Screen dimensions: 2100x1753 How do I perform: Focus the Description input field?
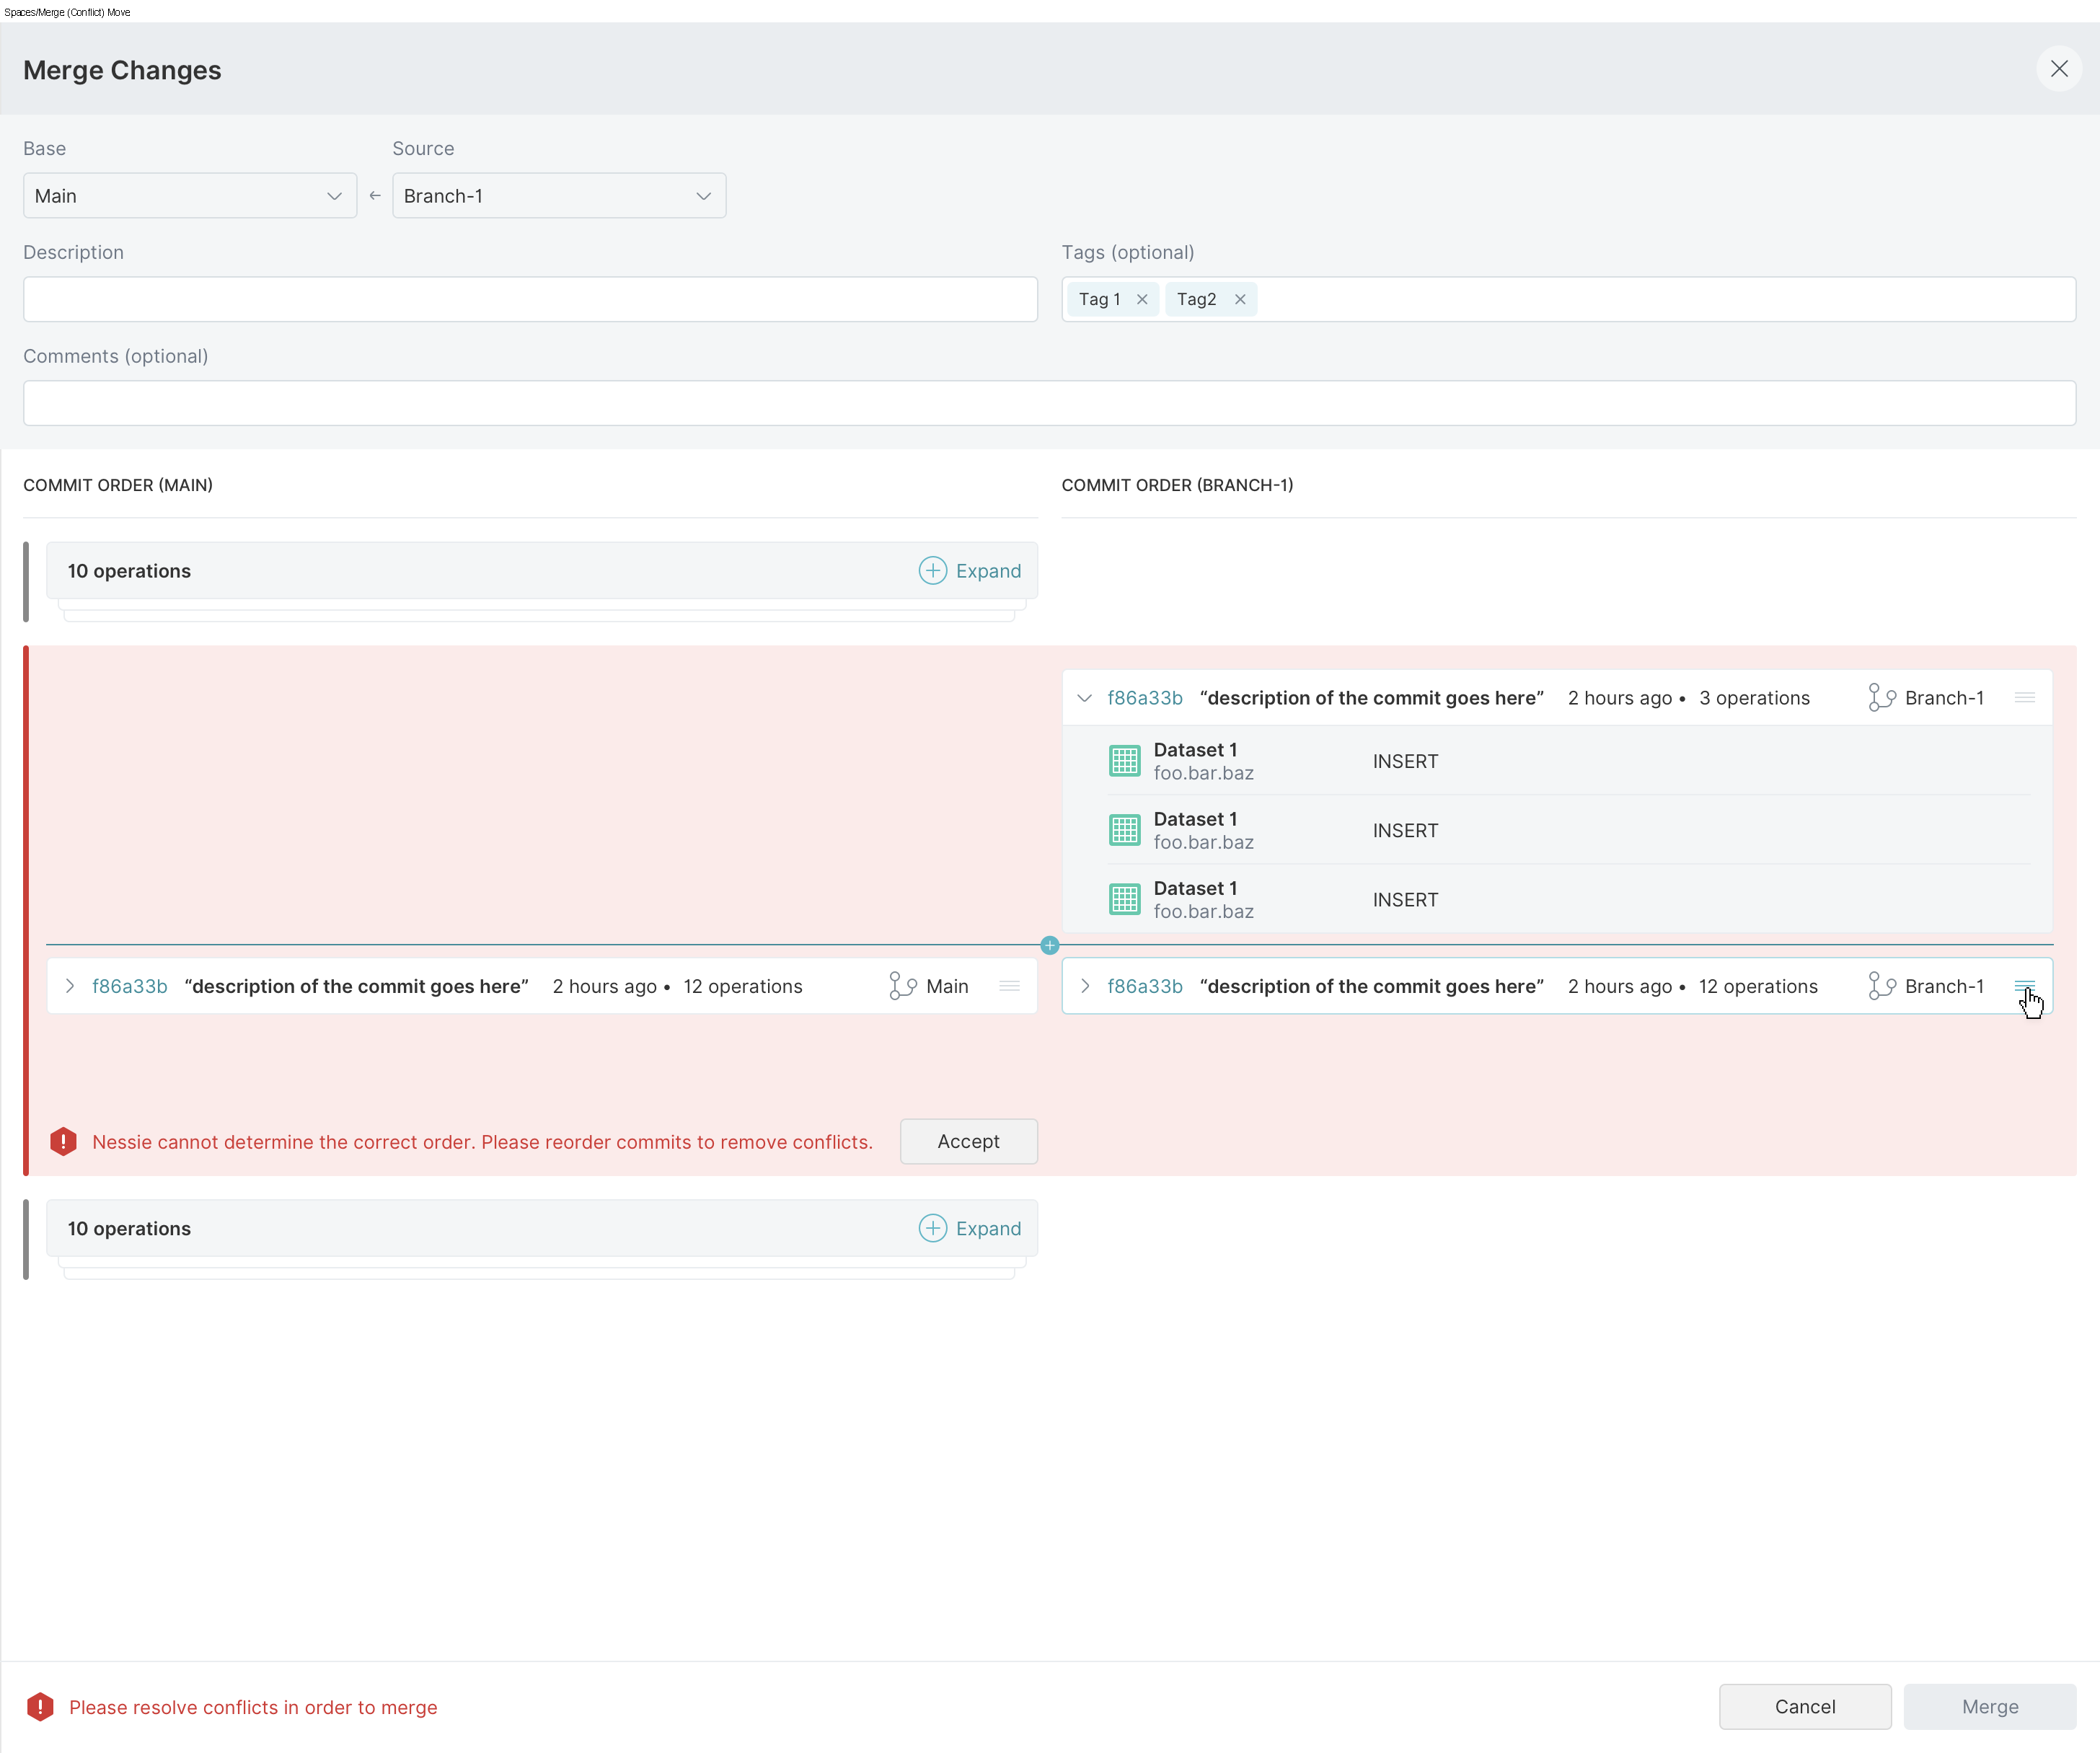(x=530, y=299)
